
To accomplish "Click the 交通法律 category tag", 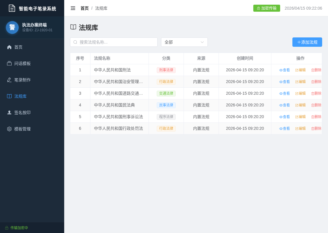I will pos(166,94).
